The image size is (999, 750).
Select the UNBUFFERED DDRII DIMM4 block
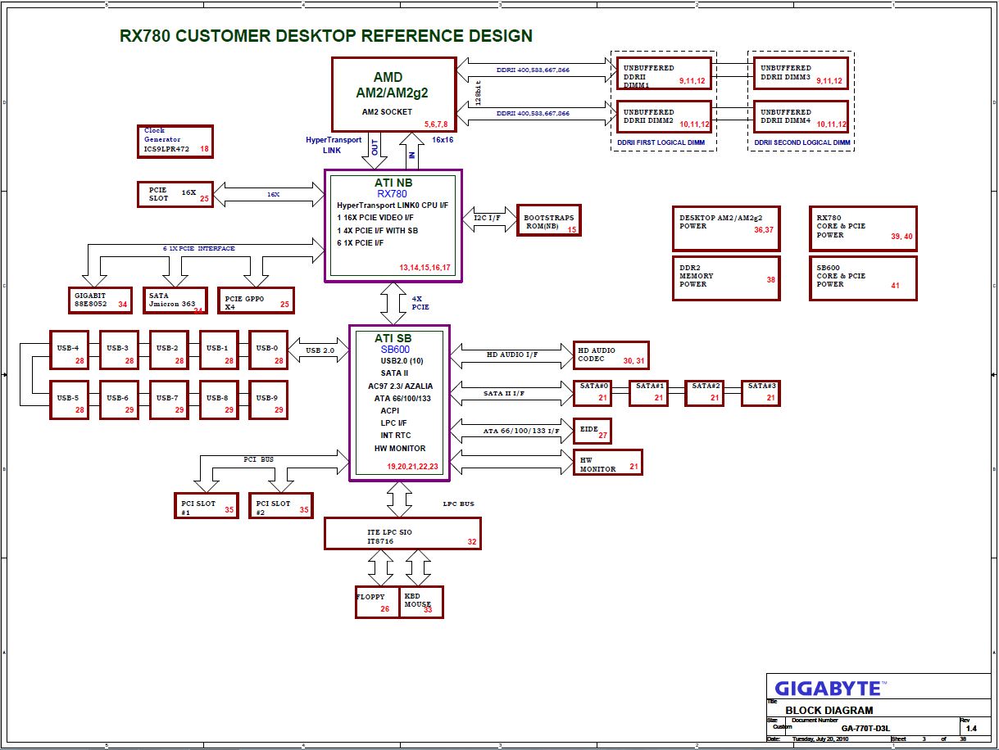801,117
